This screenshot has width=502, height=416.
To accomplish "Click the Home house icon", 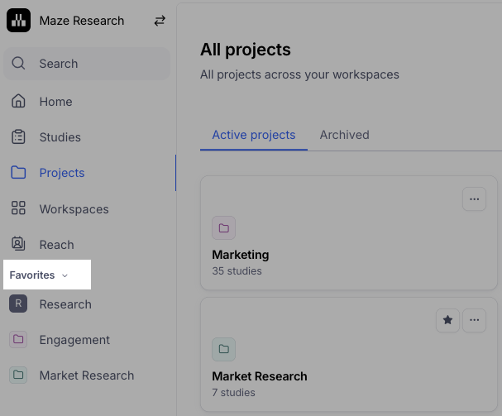I will tap(18, 101).
